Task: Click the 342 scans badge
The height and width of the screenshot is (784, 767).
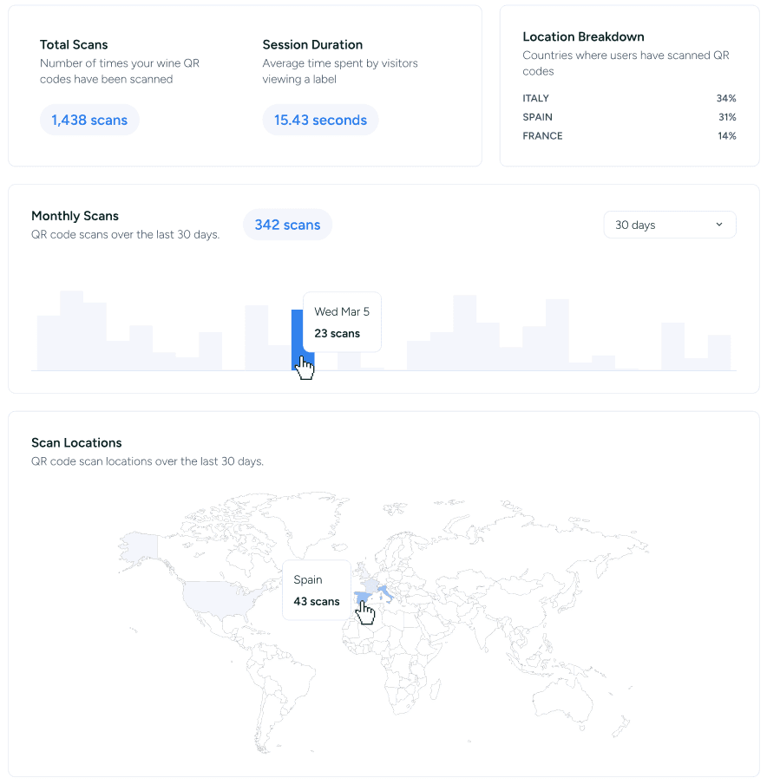Action: tap(287, 225)
